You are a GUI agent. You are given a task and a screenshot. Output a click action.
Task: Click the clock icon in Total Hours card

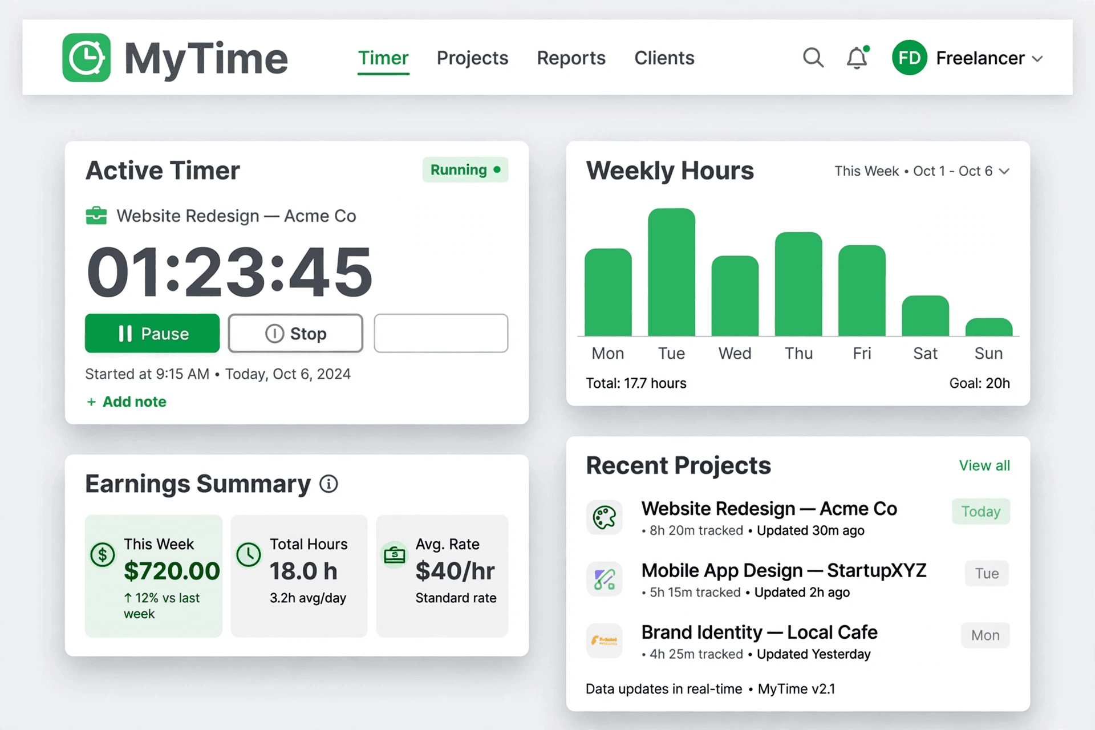(x=249, y=554)
